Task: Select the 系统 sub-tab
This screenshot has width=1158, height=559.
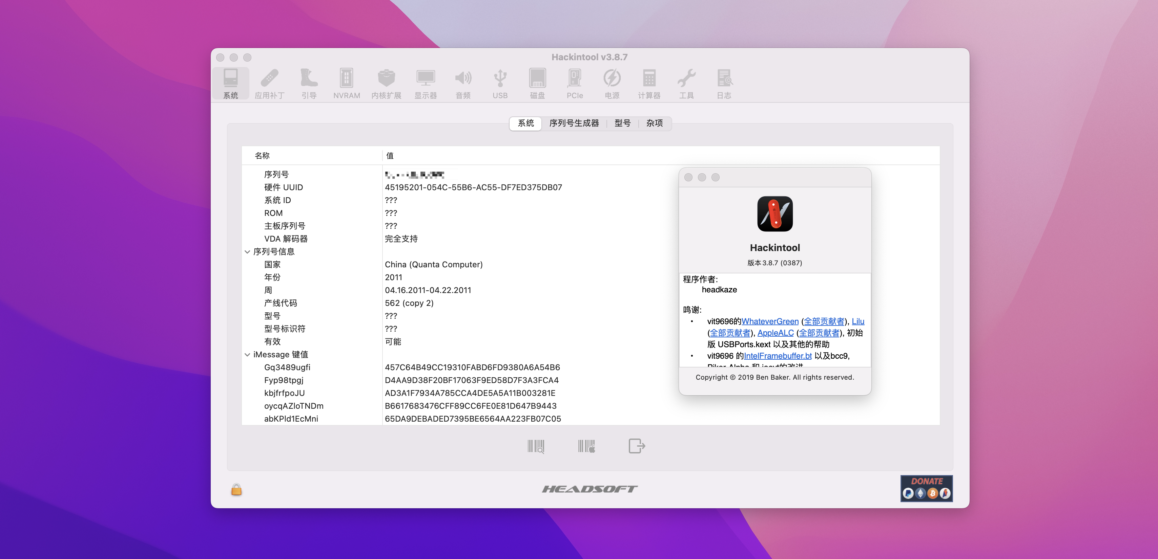Action: point(525,123)
